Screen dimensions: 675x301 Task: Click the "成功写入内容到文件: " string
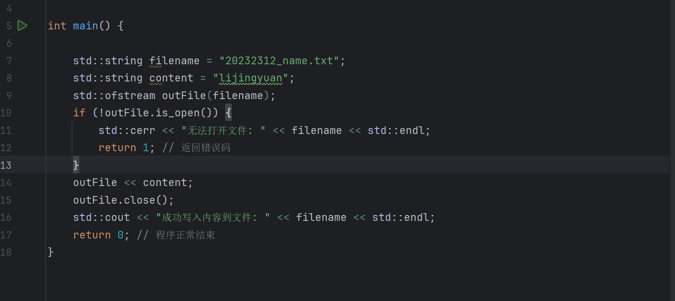click(213, 217)
